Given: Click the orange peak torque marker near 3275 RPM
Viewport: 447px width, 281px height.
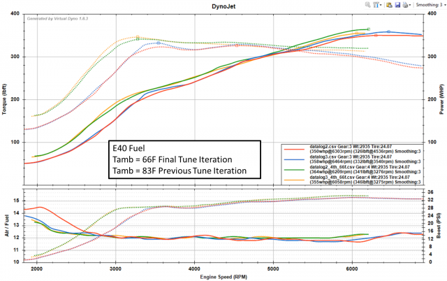Looking at the screenshot, I should (x=138, y=37).
